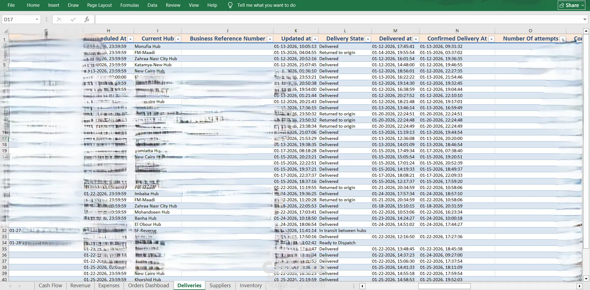The width and height of the screenshot is (590, 290).
Task: Open the Formulas ribbon tab
Action: pos(129,5)
